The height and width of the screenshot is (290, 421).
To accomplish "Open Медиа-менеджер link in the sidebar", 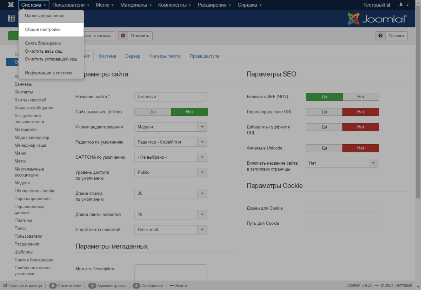I will [x=32, y=137].
